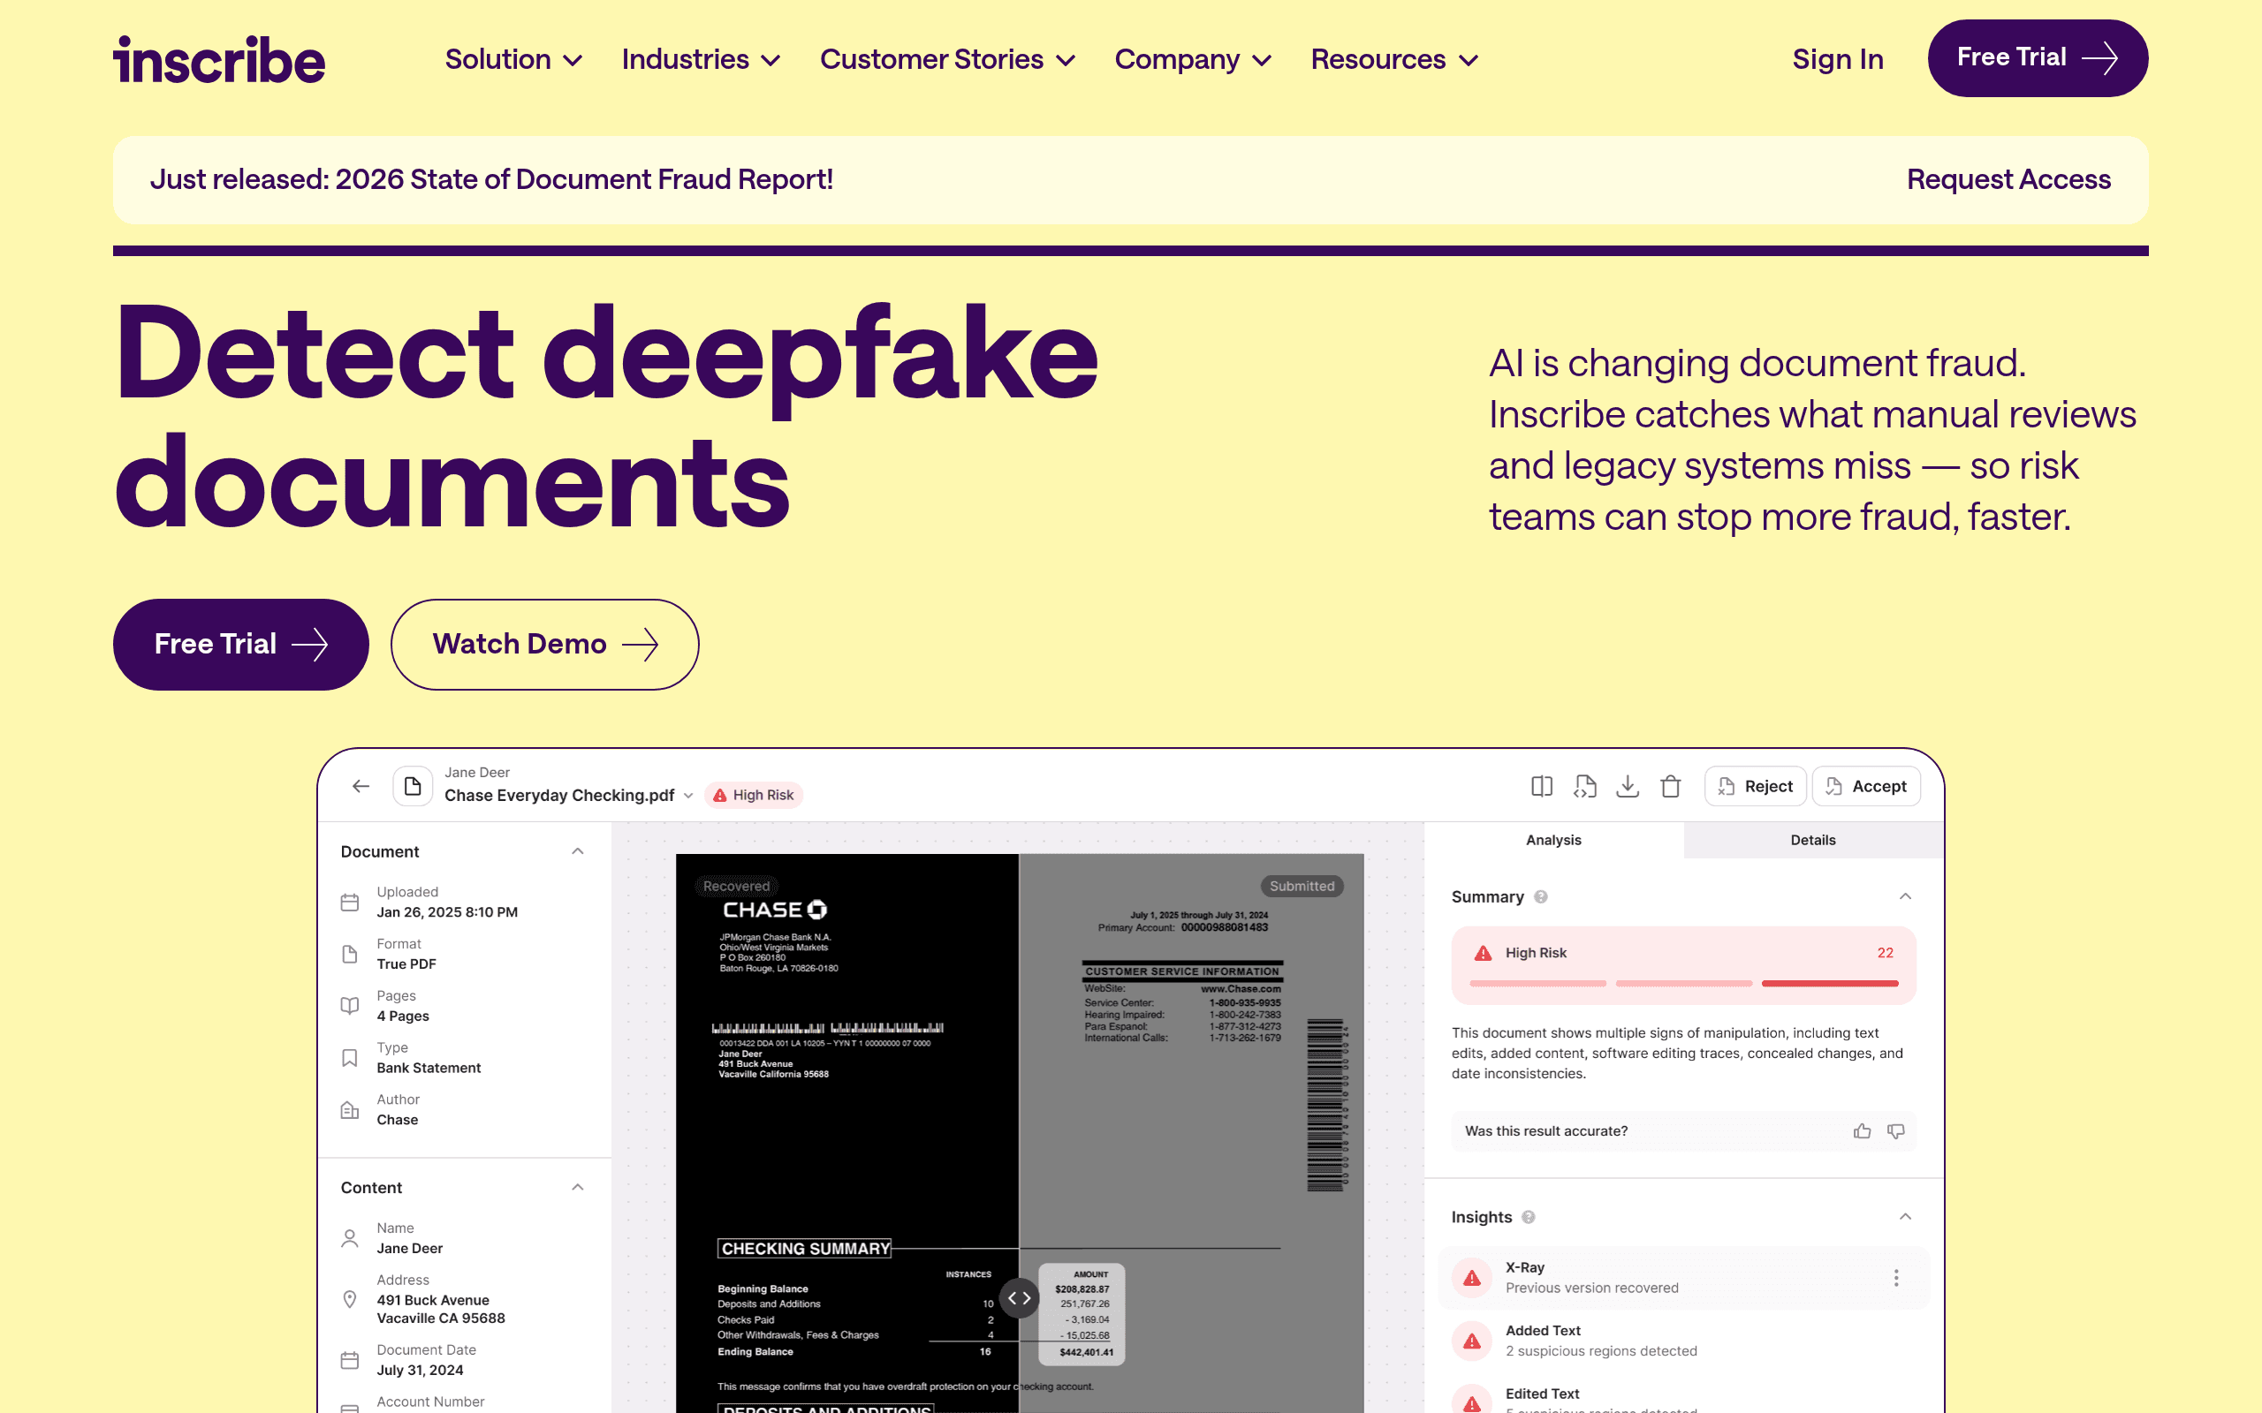
Task: Click the book icon beside Pages
Action: (350, 1006)
